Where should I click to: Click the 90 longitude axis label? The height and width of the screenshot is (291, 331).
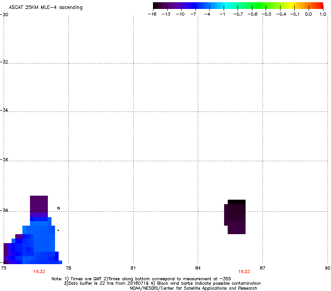point(327,268)
